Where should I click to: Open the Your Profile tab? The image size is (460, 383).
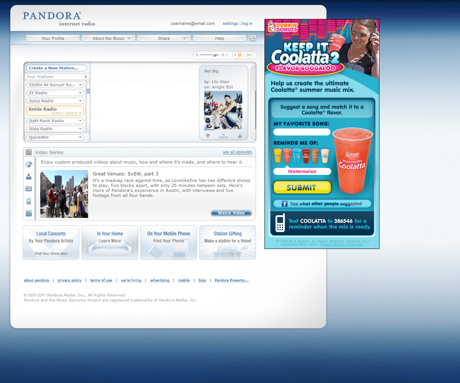[53, 38]
